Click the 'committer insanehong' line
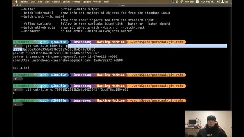This screenshot has height=137, width=244. click(68, 61)
